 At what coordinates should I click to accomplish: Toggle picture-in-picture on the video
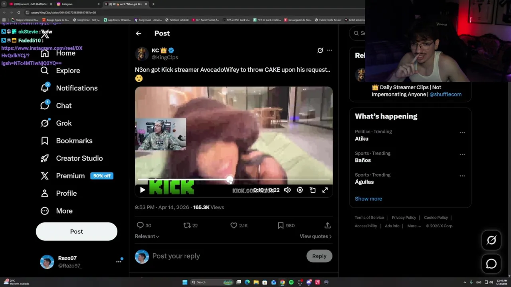pos(313,190)
